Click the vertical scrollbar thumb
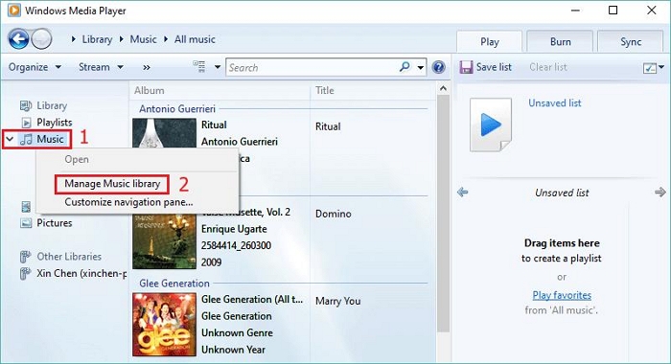 pos(443,214)
